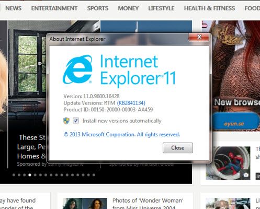Select the highlighted fourth carousel dot
This screenshot has width=260, height=209.
click(x=30, y=175)
